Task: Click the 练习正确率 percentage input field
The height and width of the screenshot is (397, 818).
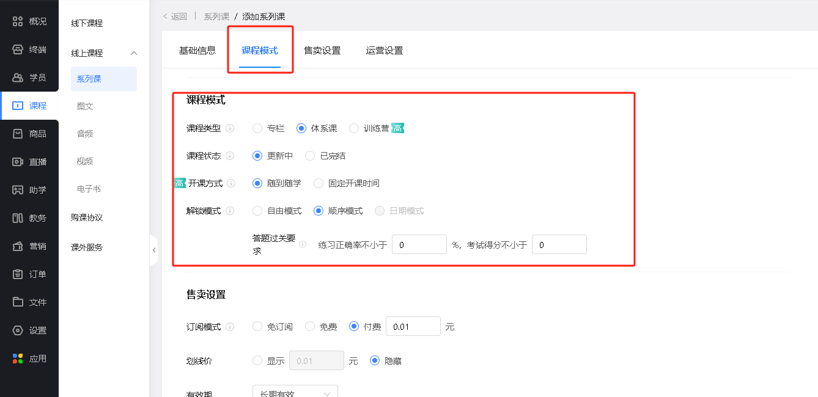Action: [419, 244]
